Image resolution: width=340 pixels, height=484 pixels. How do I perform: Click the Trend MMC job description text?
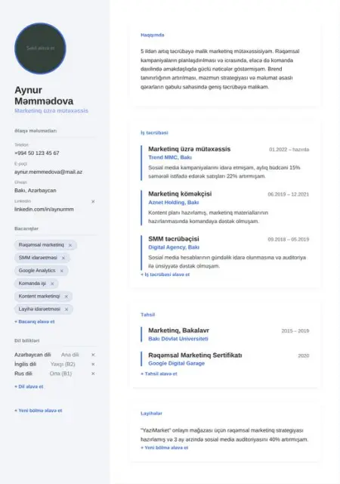pyautogui.click(x=224, y=172)
